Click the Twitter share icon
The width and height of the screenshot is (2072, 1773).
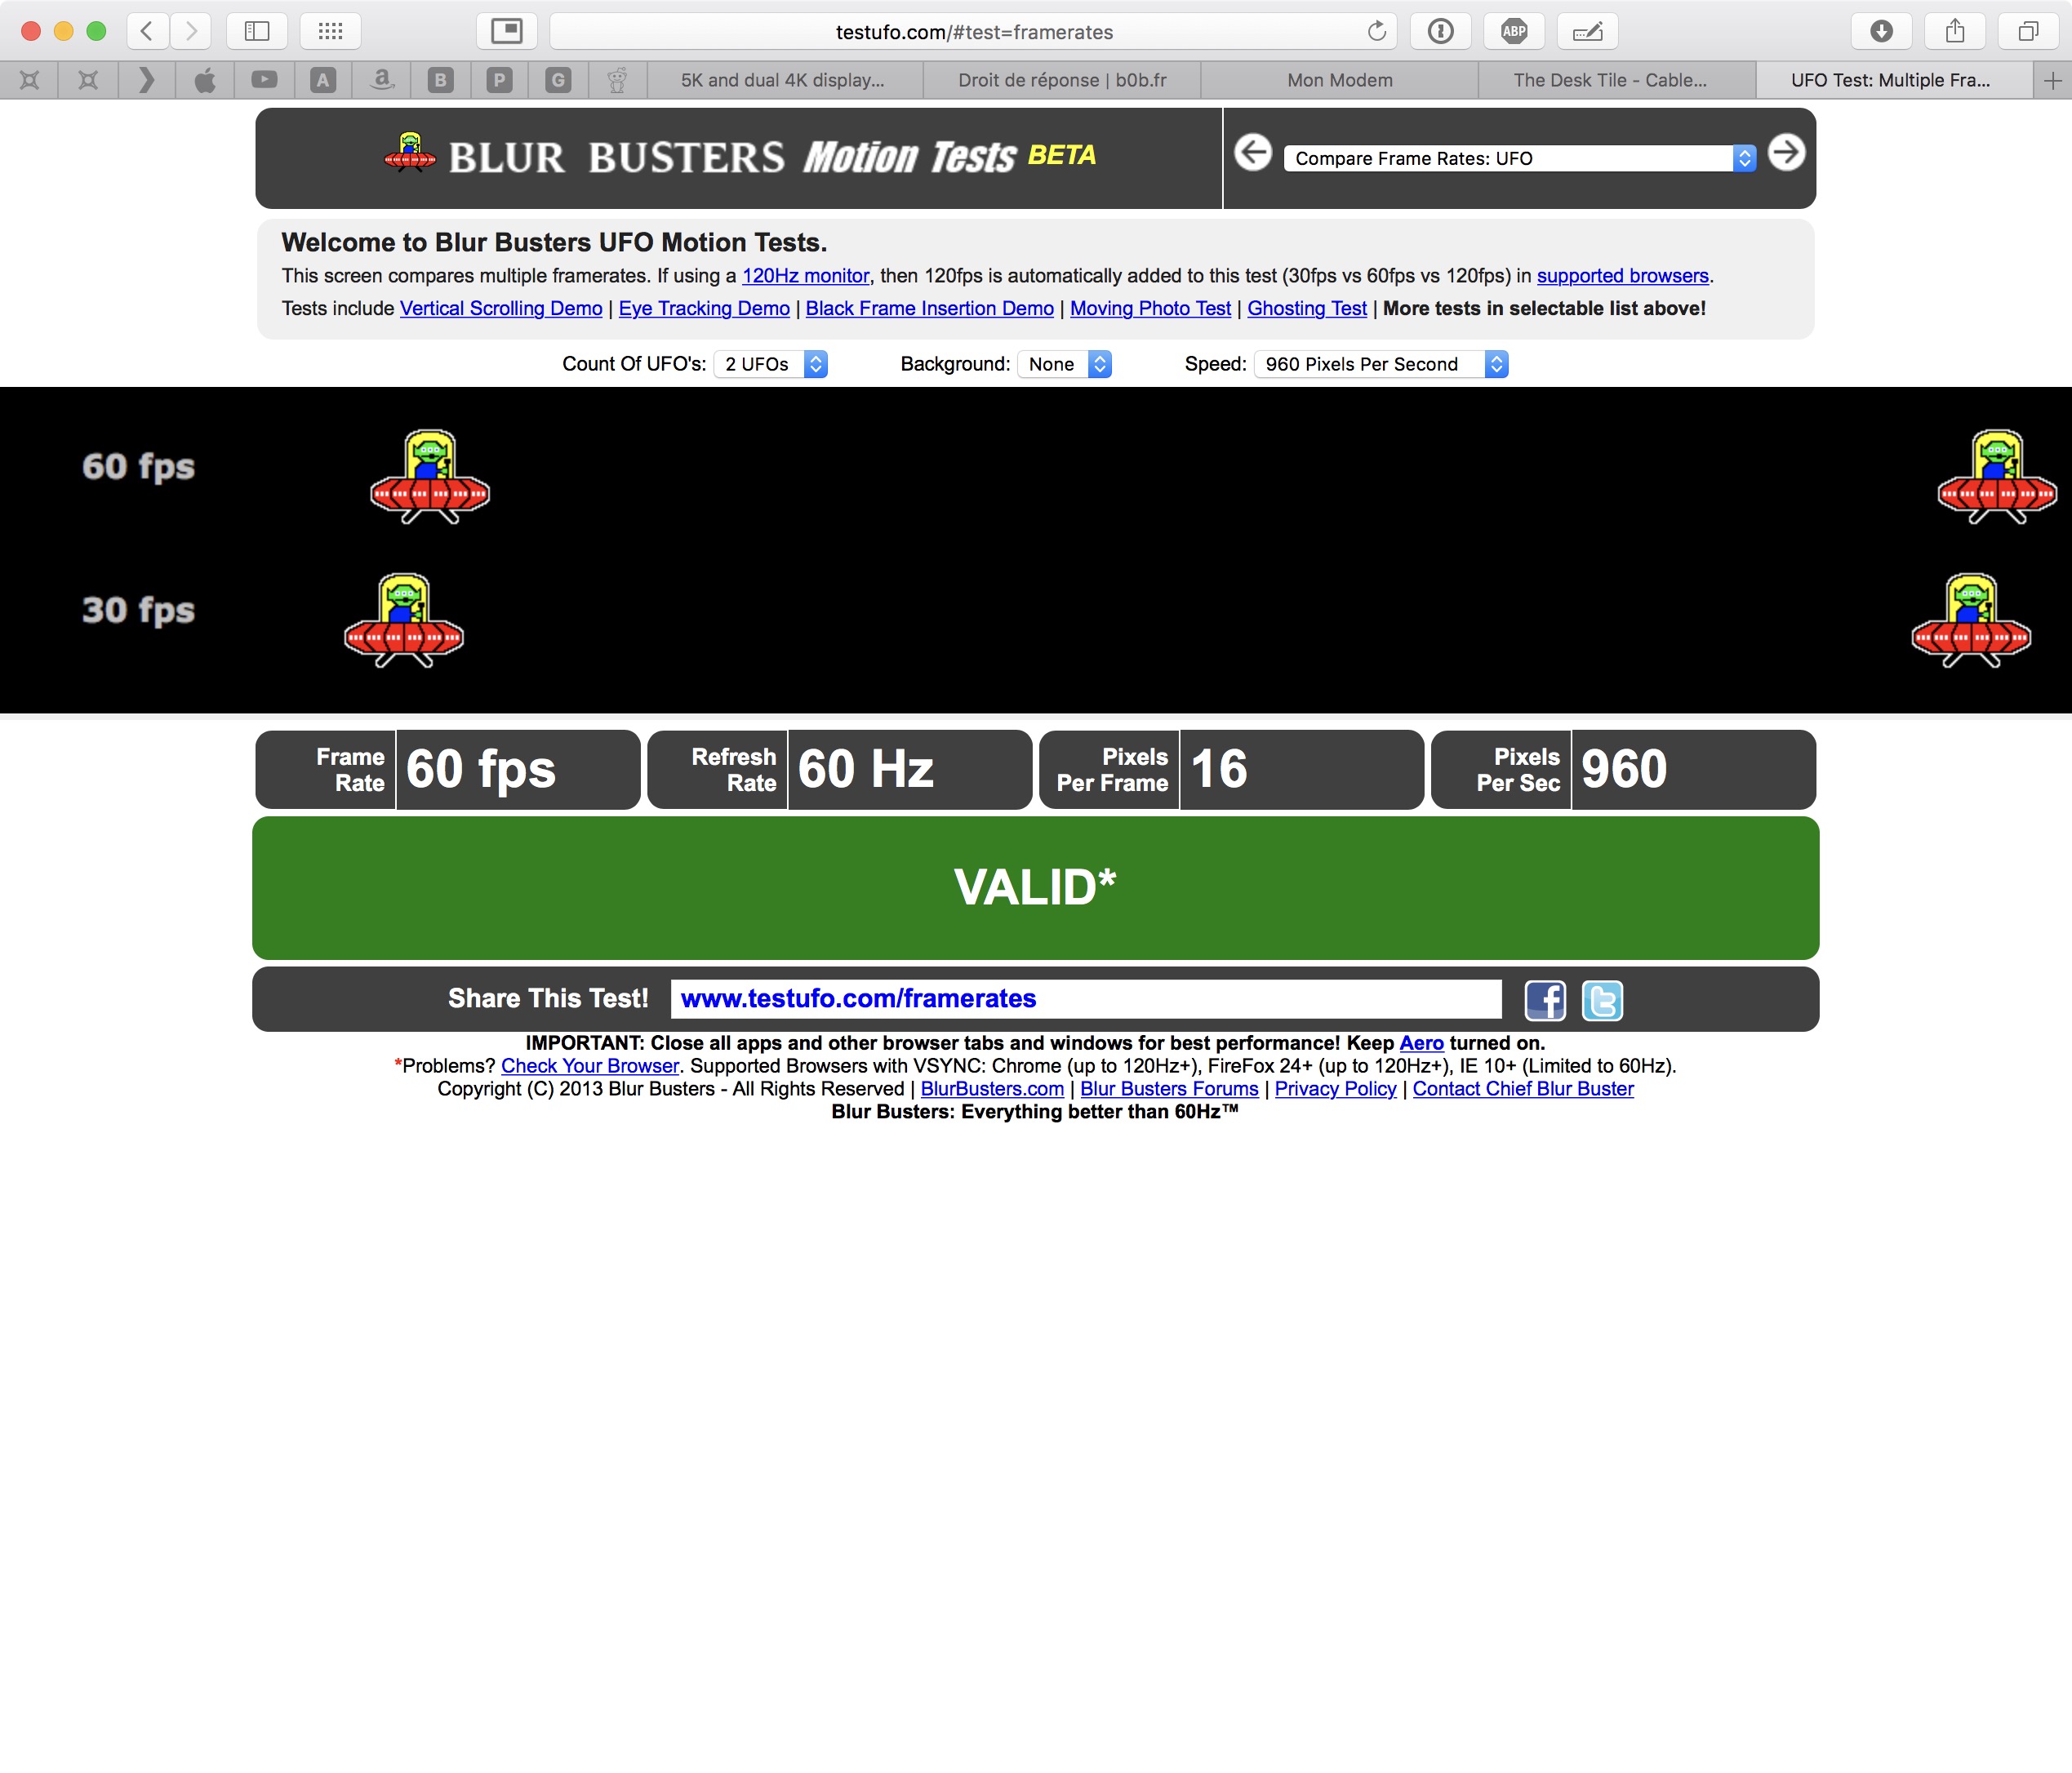pyautogui.click(x=1601, y=999)
